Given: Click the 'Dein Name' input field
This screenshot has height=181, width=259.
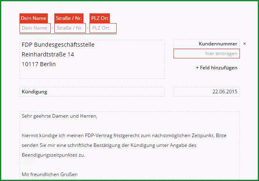Looking at the screenshot, I should click(35, 28).
